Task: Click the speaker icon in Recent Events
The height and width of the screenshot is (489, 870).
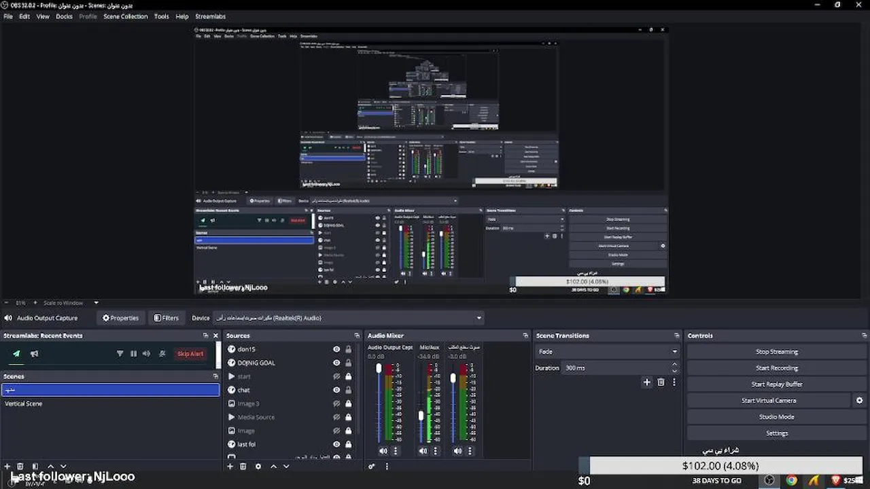Action: pyautogui.click(x=146, y=354)
